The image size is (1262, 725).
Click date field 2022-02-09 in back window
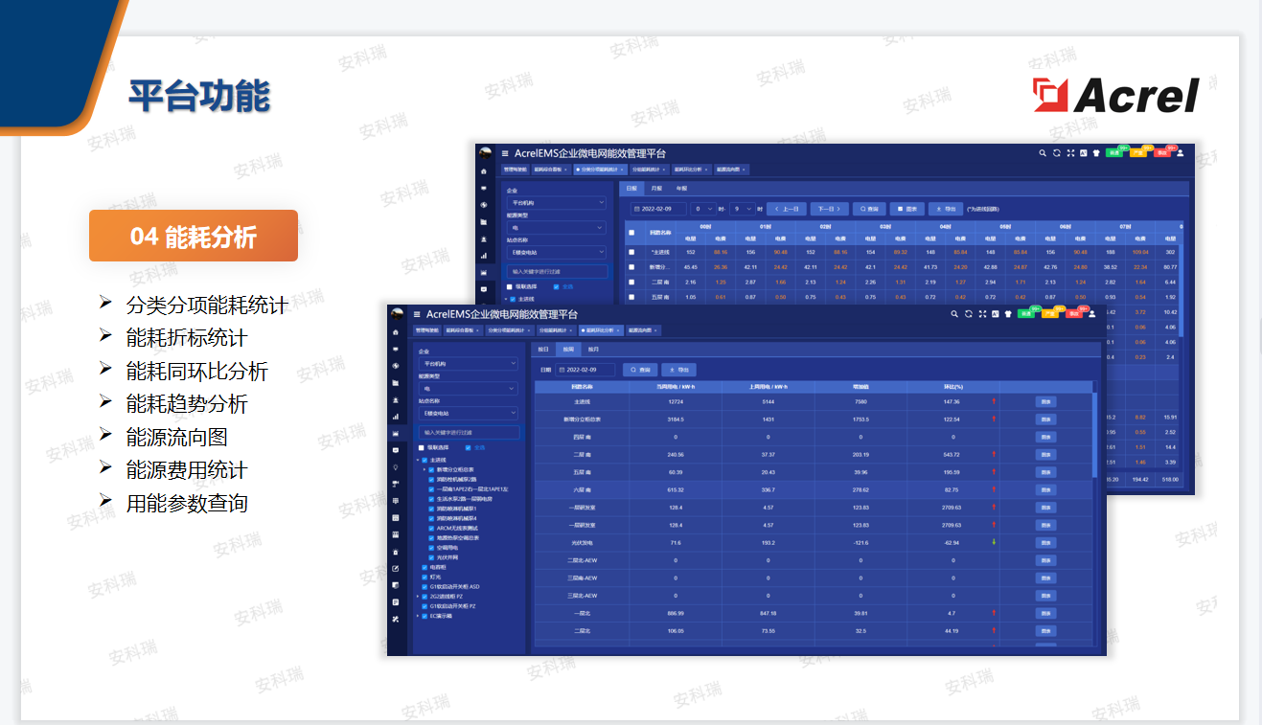click(658, 209)
